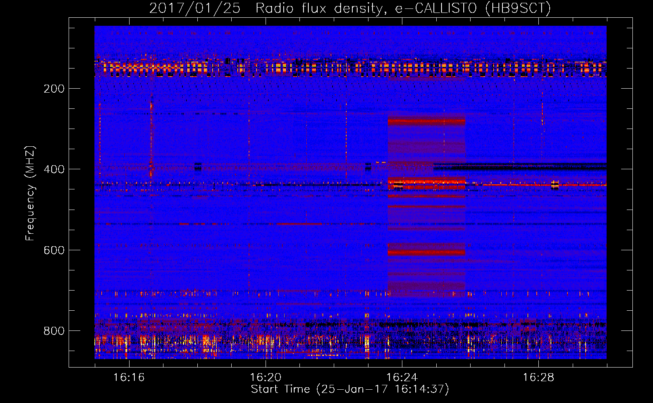Click the 16:20 time tick label
This screenshot has height=403, width=653.
point(266,377)
